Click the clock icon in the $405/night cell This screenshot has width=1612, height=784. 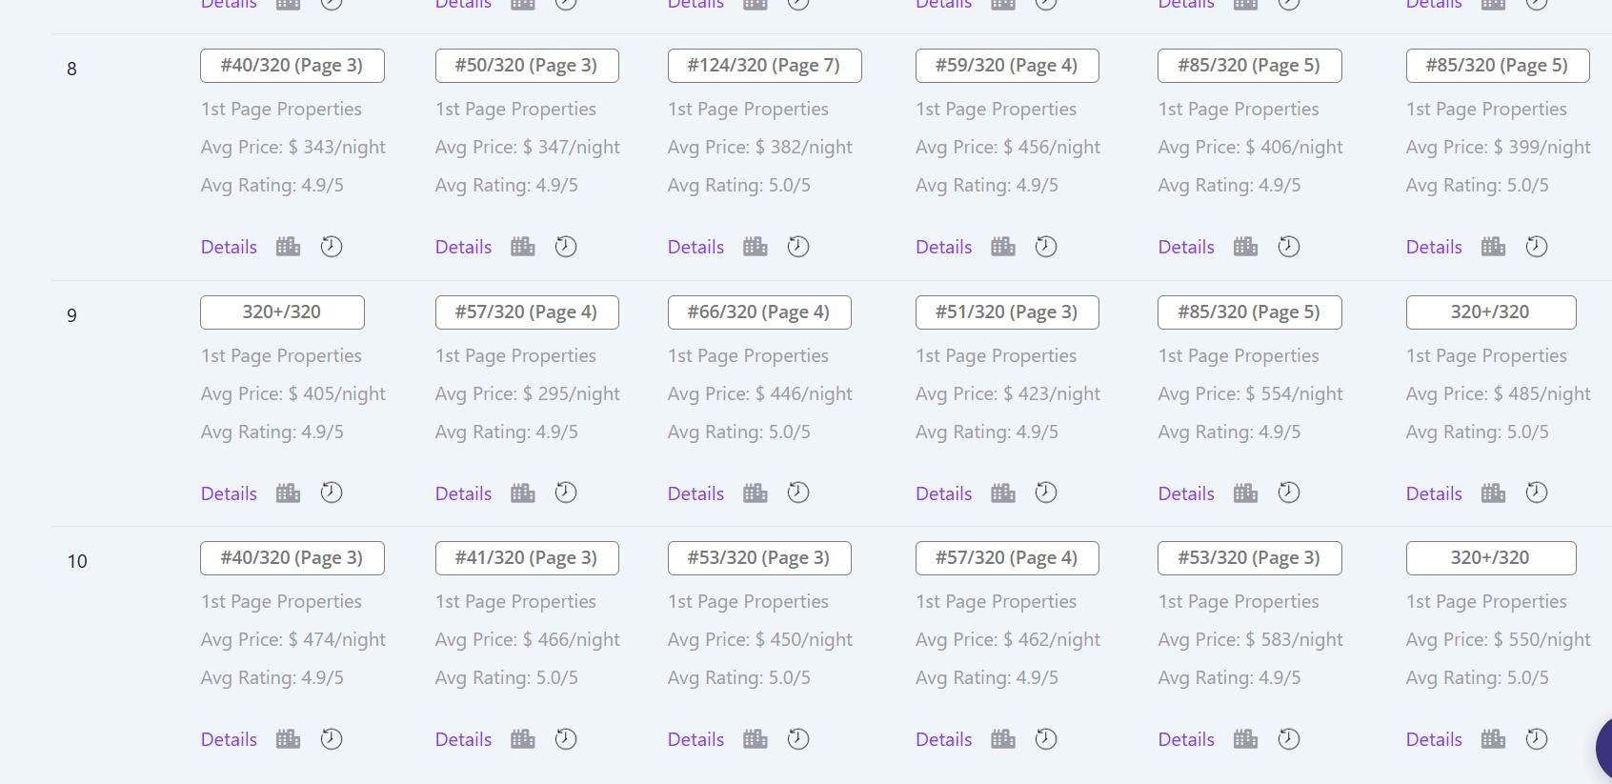[x=332, y=493]
